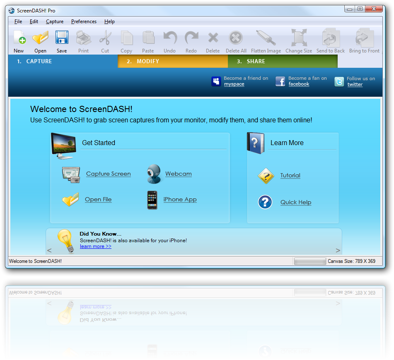This screenshot has height=360, width=394.
Task: Undo the last action from the toolbar
Action: click(170, 38)
